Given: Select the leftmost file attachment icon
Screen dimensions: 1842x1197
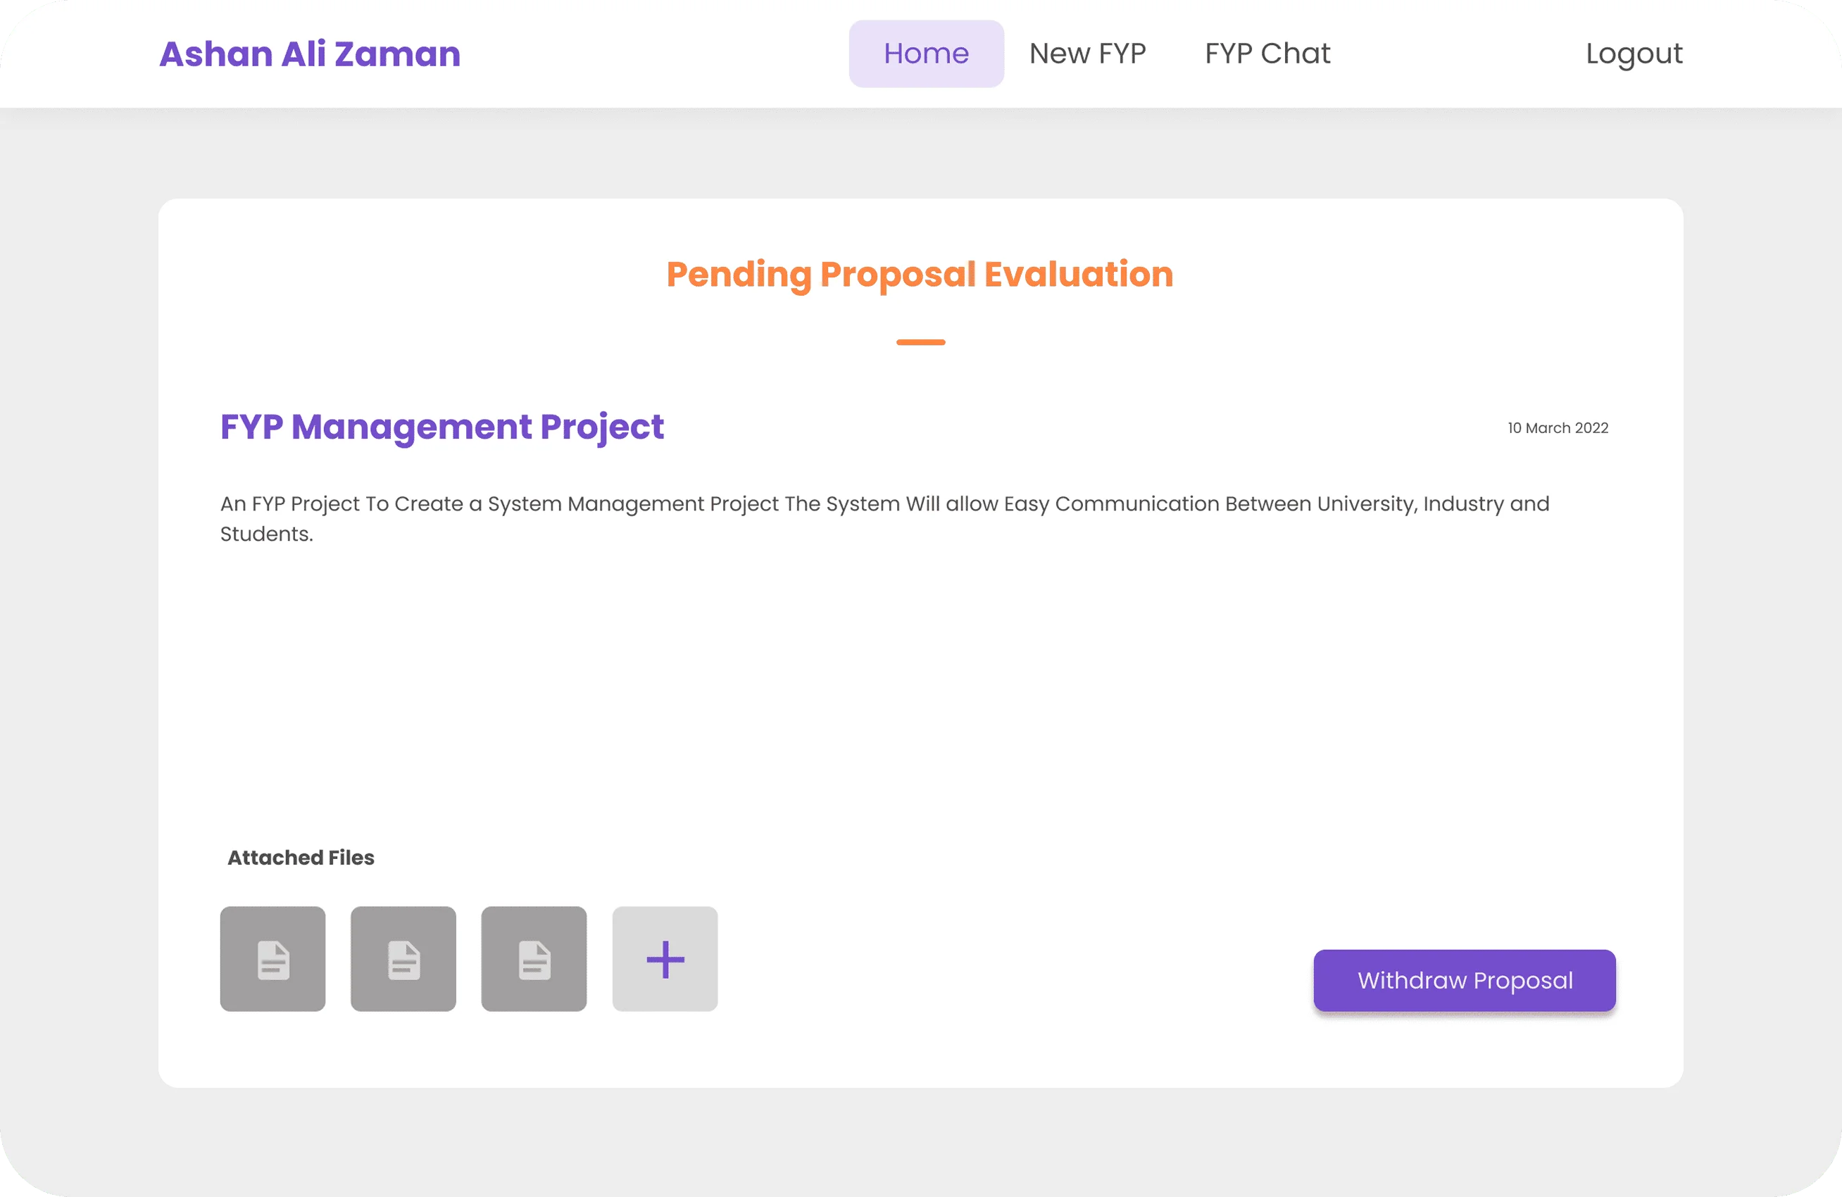Looking at the screenshot, I should point(272,959).
